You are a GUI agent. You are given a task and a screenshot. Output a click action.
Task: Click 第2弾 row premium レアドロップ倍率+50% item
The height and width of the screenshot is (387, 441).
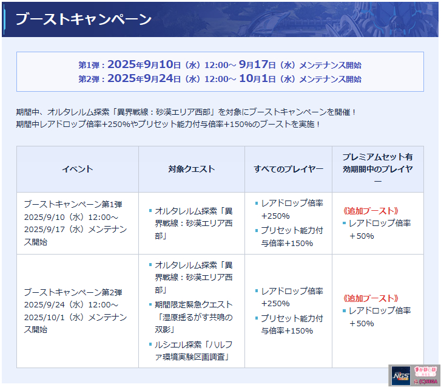(x=377, y=317)
